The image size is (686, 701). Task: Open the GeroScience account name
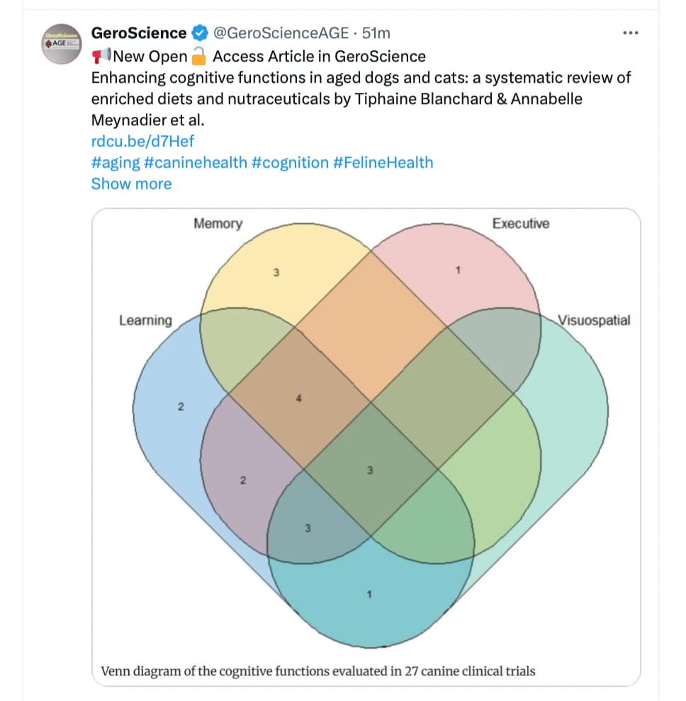tap(139, 33)
